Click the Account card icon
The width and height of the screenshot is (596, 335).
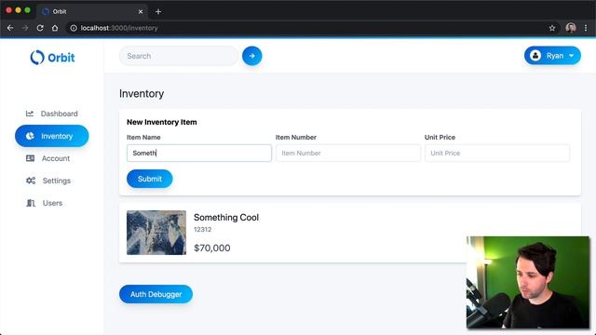30,158
